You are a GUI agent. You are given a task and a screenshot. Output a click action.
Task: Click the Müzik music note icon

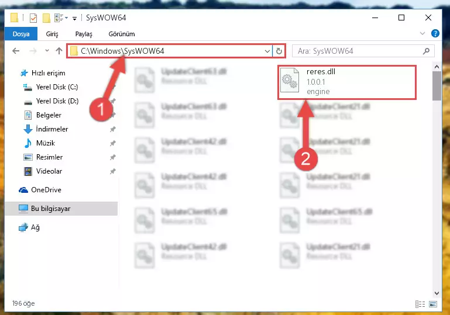(28, 143)
